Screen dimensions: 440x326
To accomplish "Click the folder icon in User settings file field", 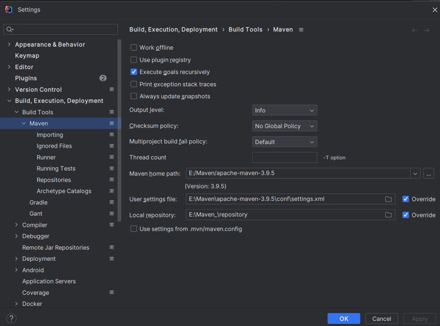I will click(x=388, y=199).
